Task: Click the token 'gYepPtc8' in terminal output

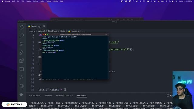Action: (105, 103)
